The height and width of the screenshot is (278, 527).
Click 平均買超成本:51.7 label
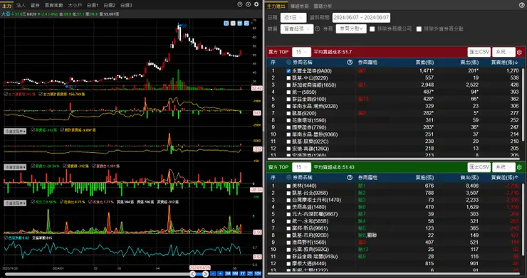[x=333, y=53]
